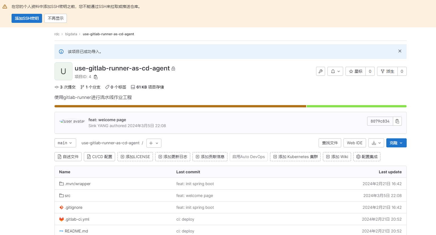Open the .gitignore file
The image size is (436, 235).
click(73, 207)
